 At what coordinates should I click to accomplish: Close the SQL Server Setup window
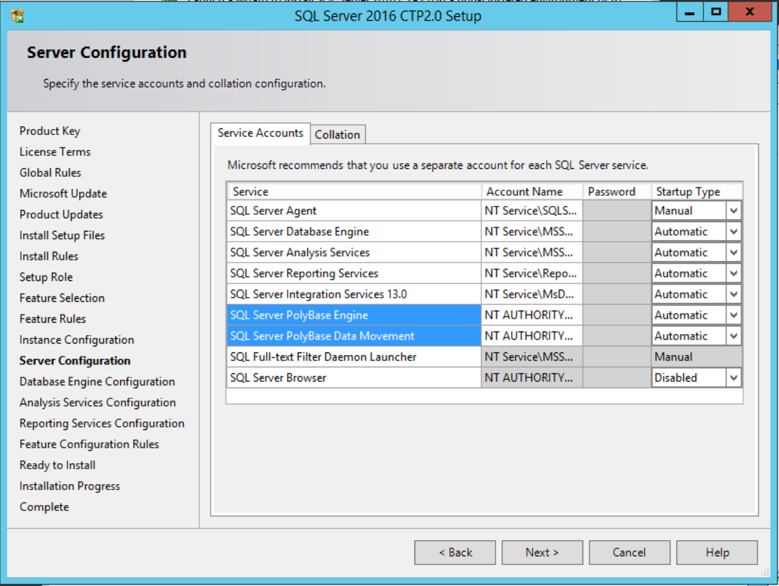(x=750, y=12)
